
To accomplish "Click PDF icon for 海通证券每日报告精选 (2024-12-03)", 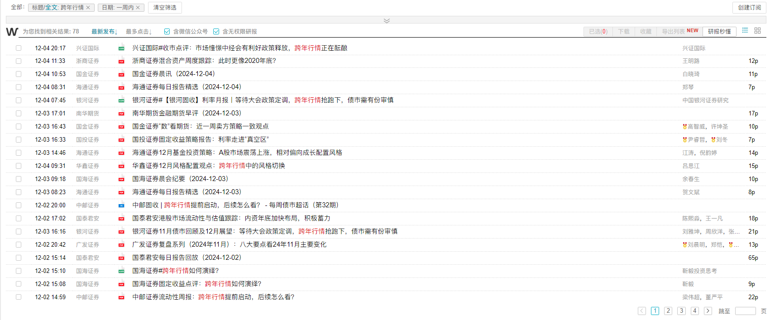I will click(121, 192).
